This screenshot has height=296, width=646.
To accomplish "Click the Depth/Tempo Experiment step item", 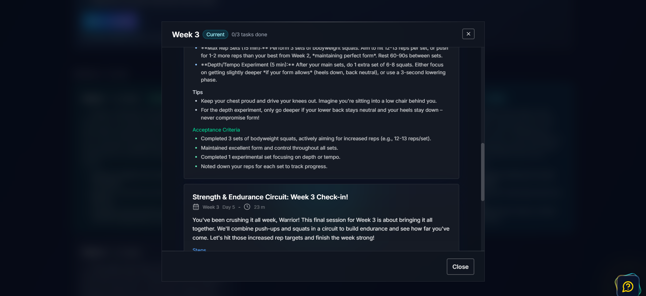I will [322, 72].
